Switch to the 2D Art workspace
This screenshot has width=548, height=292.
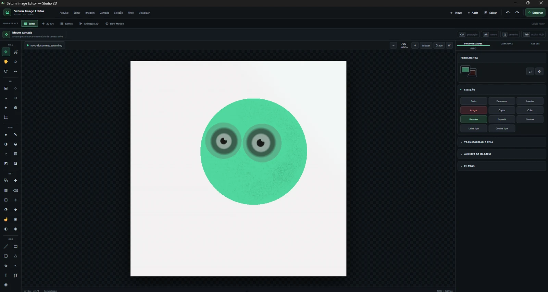[x=48, y=24]
